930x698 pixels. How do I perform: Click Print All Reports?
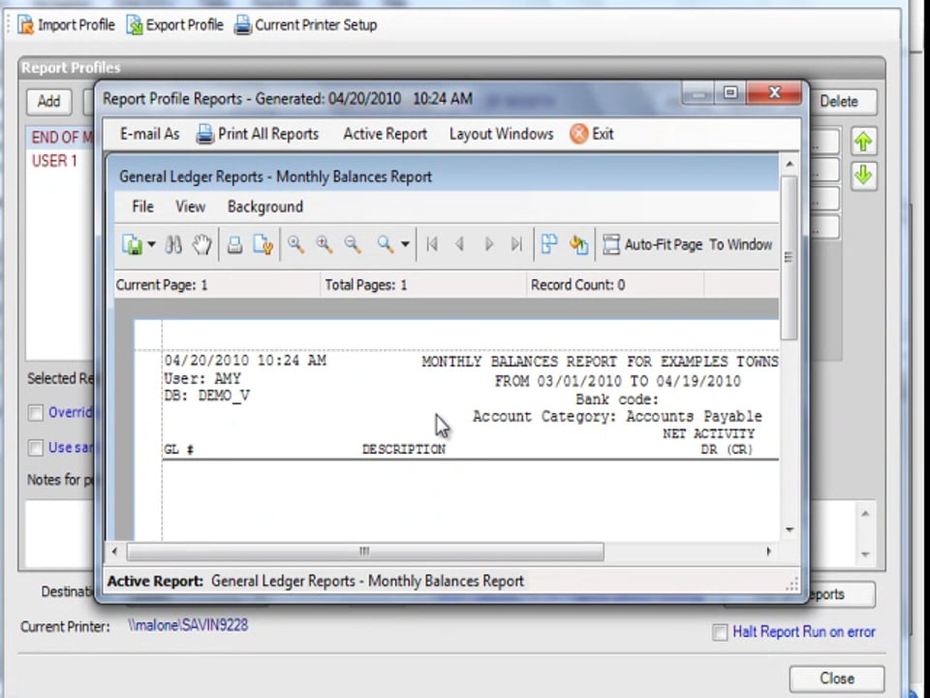tap(258, 134)
